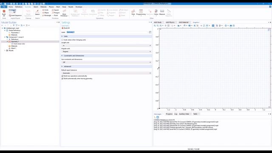Switch to the Home ribbon tab
Viewport: 272px width, 153px height.
(11, 7)
